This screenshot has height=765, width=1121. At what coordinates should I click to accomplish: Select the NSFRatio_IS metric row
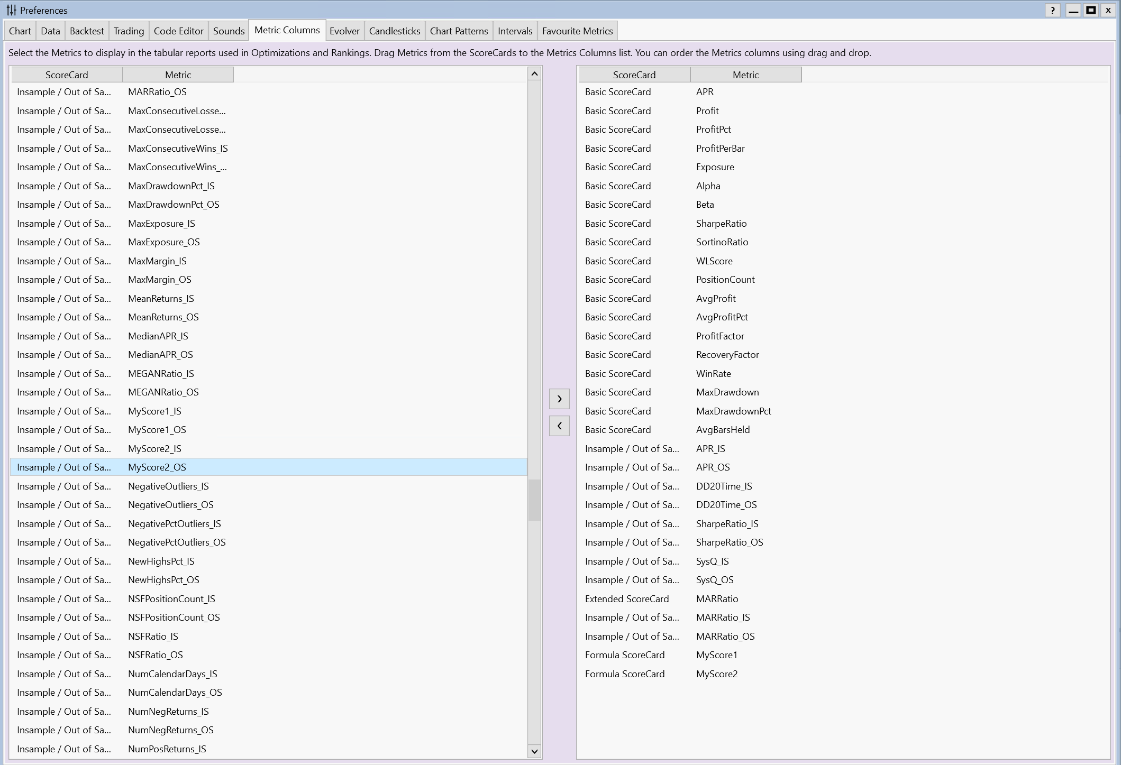point(153,637)
